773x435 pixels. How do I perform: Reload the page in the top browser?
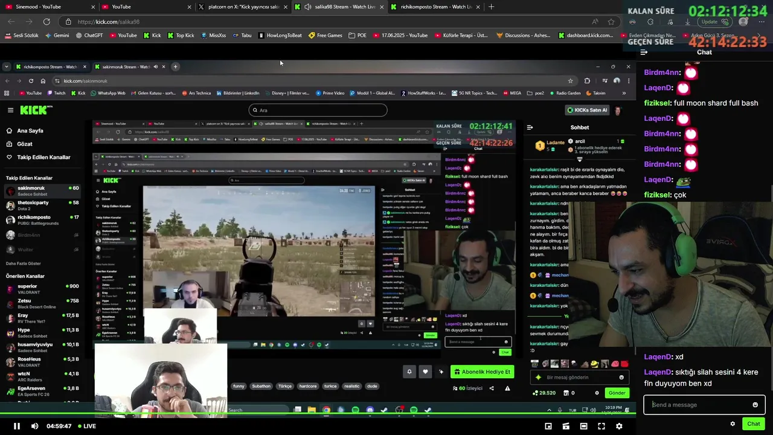(47, 22)
